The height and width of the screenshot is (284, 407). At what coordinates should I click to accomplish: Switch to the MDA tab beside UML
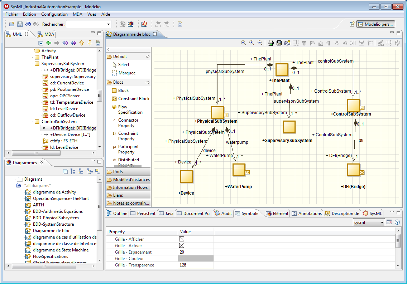(46, 34)
